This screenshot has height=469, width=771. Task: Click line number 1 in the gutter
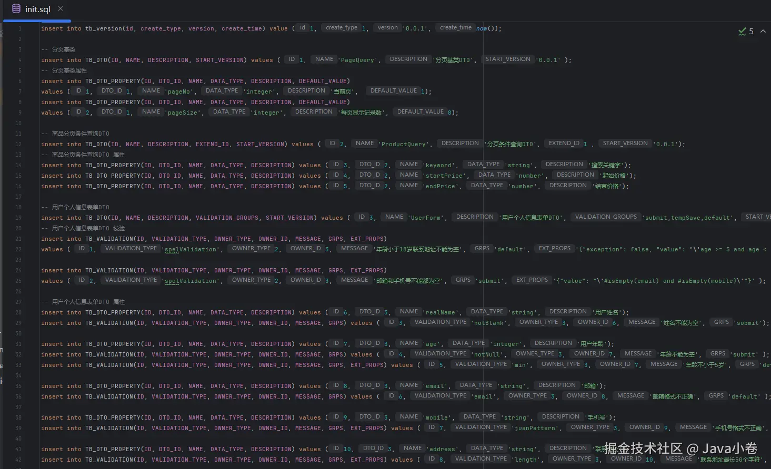tap(20, 28)
